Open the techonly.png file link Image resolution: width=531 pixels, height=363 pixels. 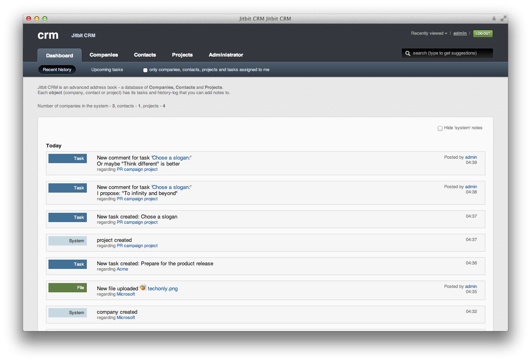pos(163,289)
